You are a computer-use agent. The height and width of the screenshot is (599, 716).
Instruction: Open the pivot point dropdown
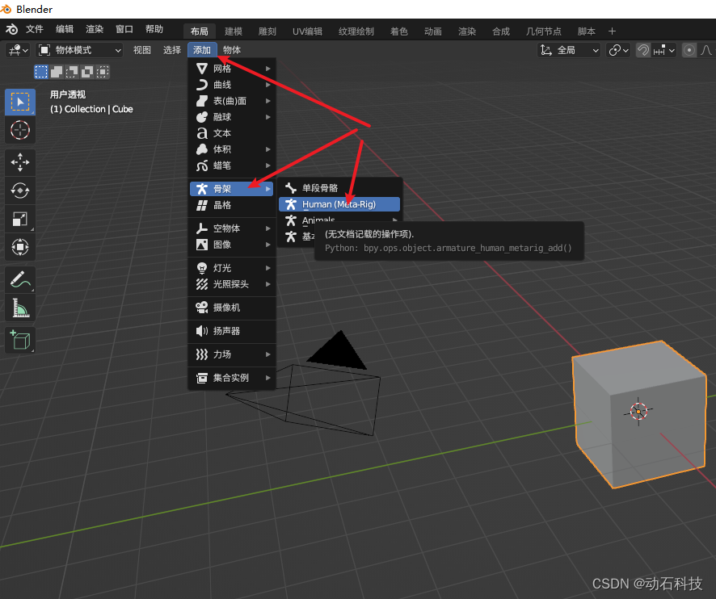(618, 50)
